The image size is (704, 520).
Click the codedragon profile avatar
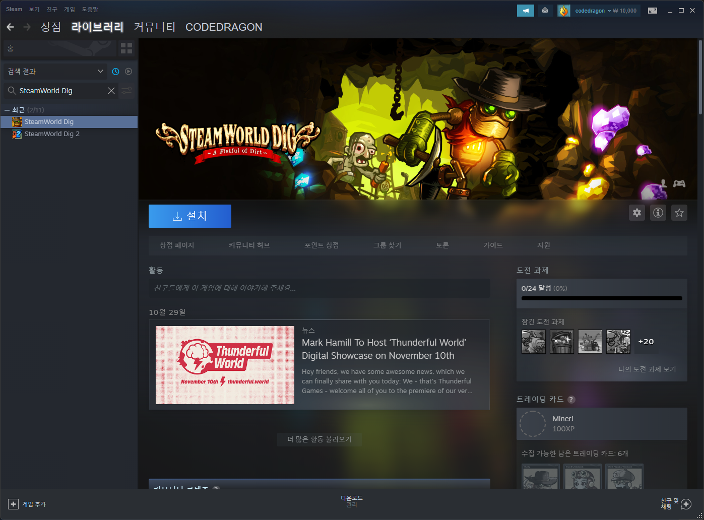pos(563,11)
